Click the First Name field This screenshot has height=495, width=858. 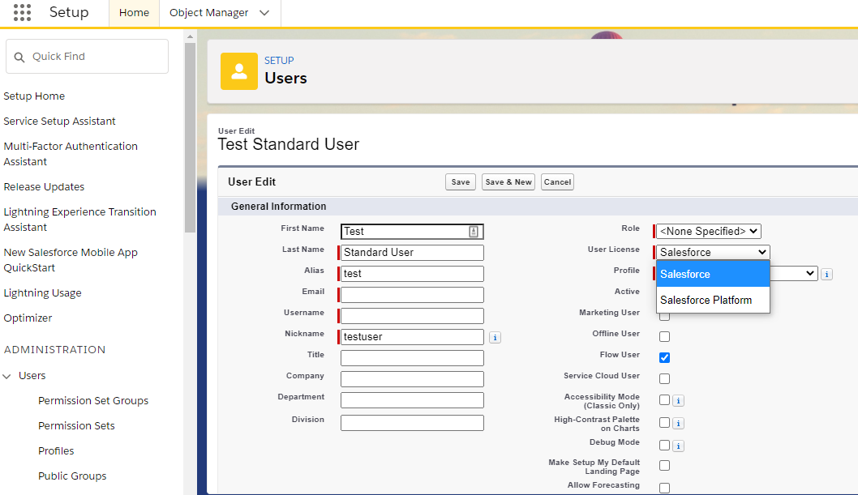[412, 232]
